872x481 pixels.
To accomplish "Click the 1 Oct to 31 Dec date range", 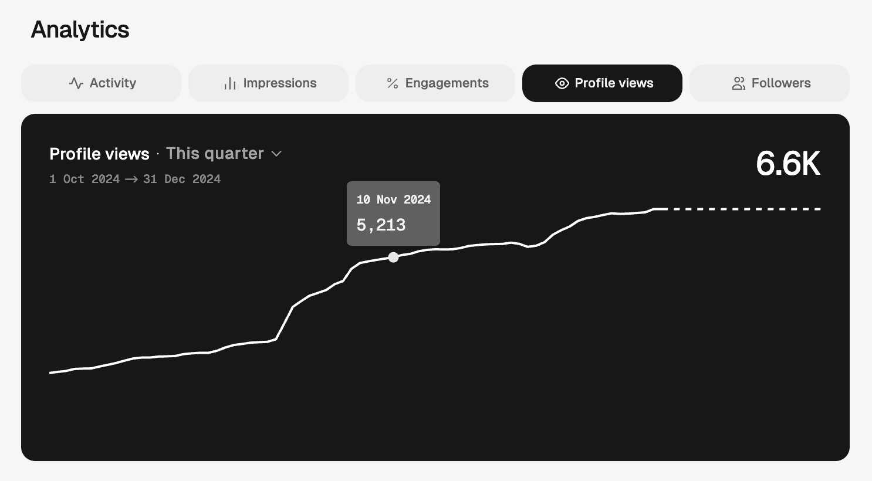I will coord(135,179).
